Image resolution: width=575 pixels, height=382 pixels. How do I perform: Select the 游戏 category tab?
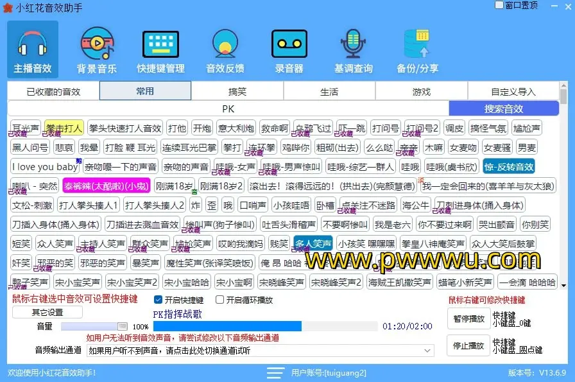(x=422, y=92)
